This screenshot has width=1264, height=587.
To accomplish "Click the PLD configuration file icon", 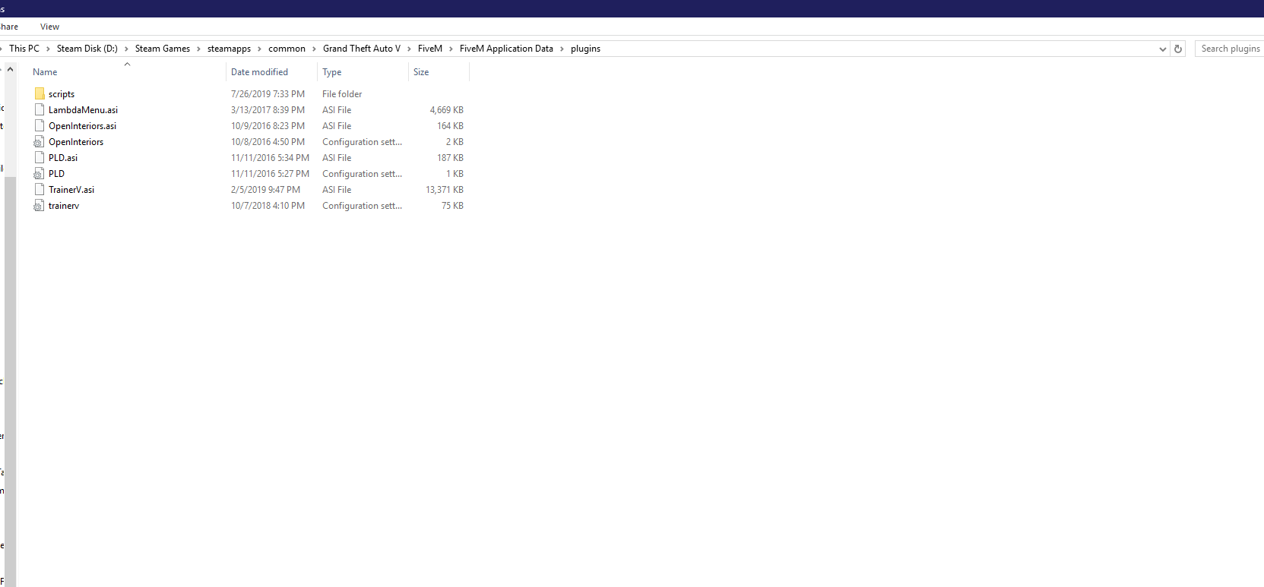I will pos(39,174).
